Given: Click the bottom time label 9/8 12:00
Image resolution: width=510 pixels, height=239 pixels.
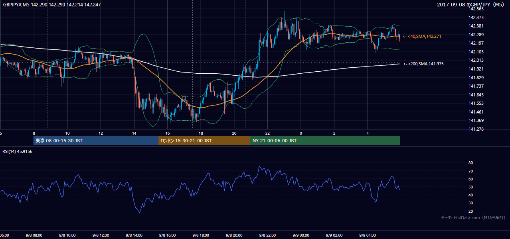Looking at the screenshot, I should 101,235.
